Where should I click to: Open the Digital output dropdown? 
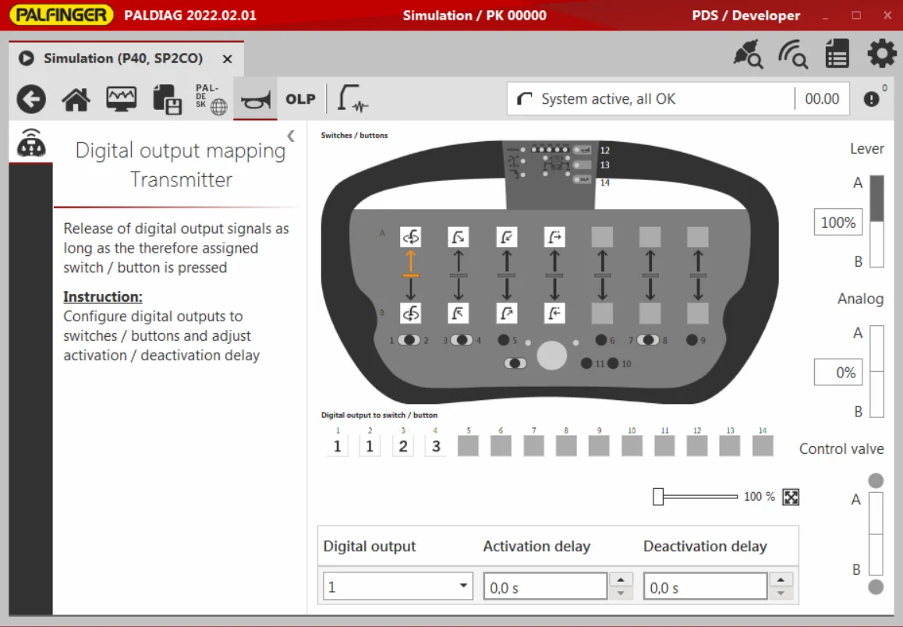point(398,586)
